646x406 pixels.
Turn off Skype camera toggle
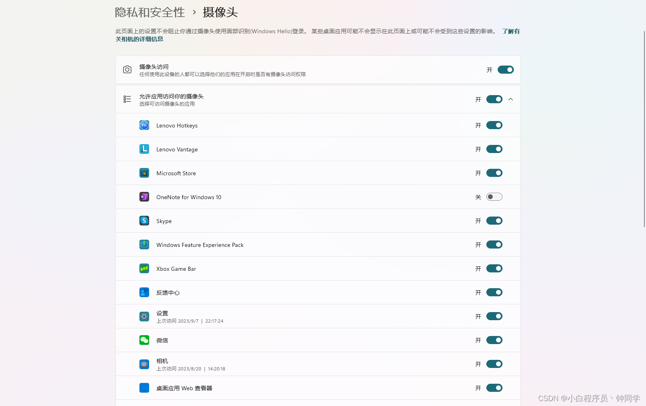pos(494,221)
